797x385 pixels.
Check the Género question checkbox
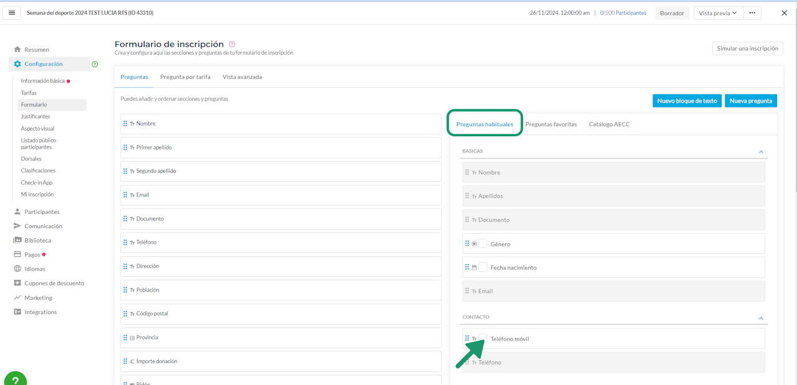pyautogui.click(x=483, y=244)
